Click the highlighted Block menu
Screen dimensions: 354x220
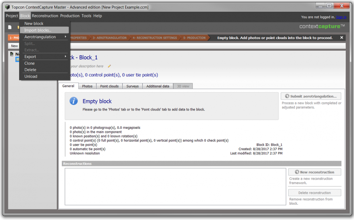(x=25, y=16)
